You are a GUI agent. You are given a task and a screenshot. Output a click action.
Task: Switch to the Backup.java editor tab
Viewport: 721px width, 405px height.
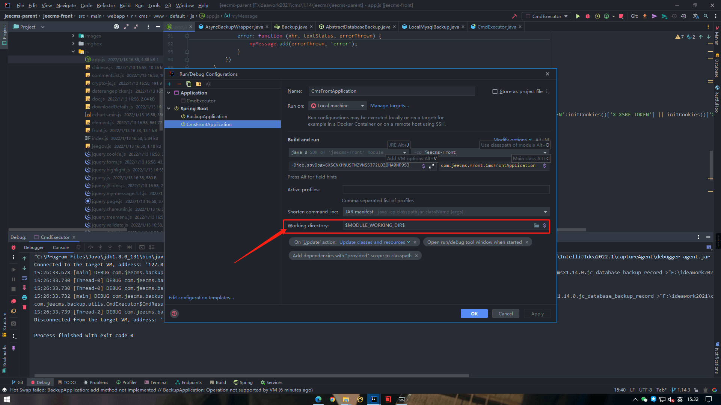[x=294, y=27]
